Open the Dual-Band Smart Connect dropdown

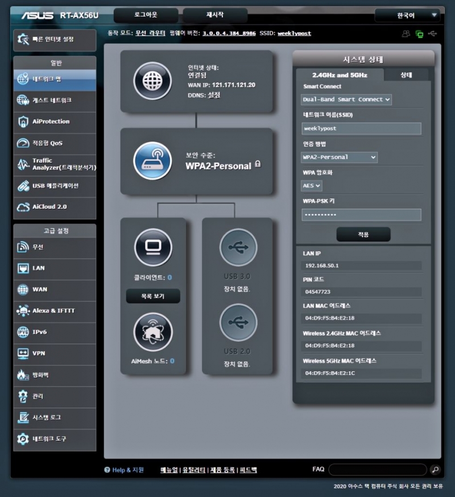[x=346, y=100]
